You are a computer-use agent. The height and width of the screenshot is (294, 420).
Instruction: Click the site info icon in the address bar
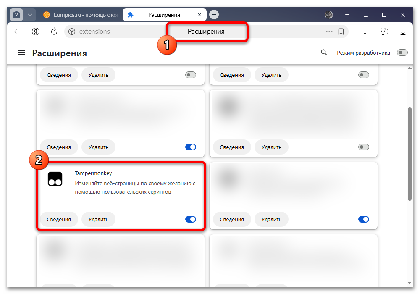[x=72, y=31]
